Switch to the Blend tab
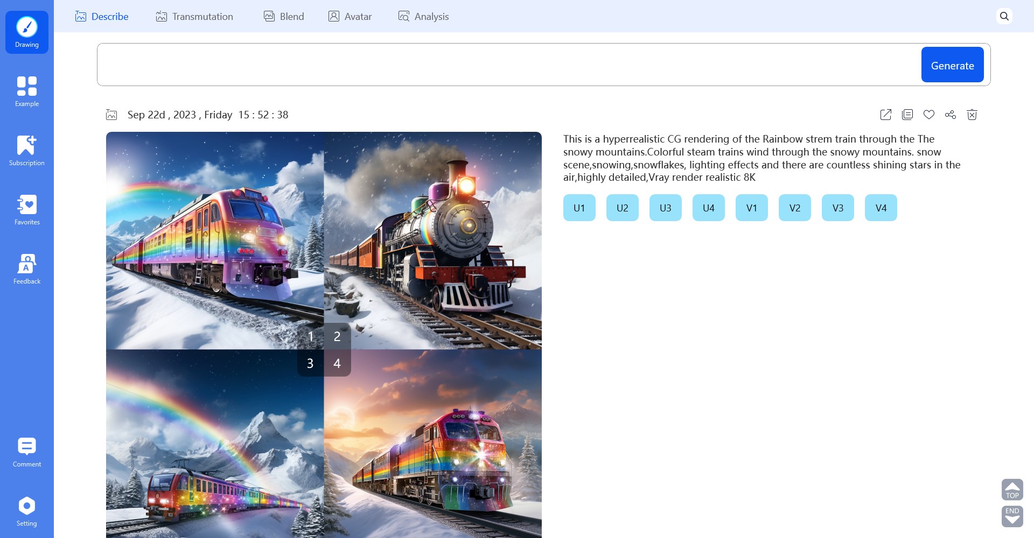The width and height of the screenshot is (1034, 538). [284, 17]
